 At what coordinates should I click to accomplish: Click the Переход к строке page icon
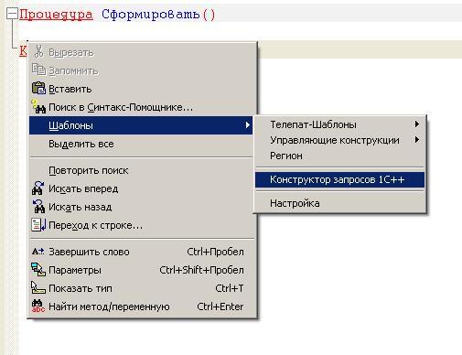[38, 225]
